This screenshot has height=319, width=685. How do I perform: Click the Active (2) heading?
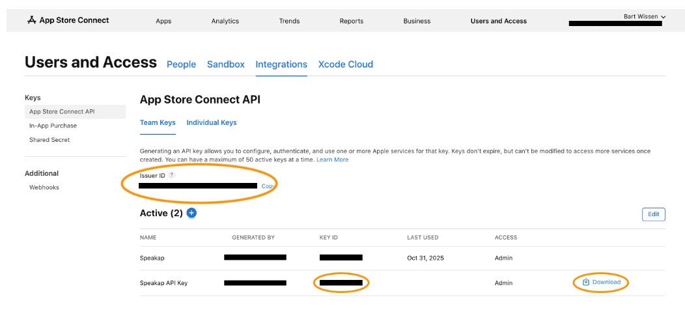(161, 214)
